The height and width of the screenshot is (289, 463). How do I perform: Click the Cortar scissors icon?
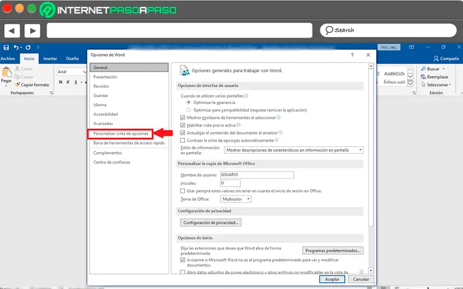[17, 69]
